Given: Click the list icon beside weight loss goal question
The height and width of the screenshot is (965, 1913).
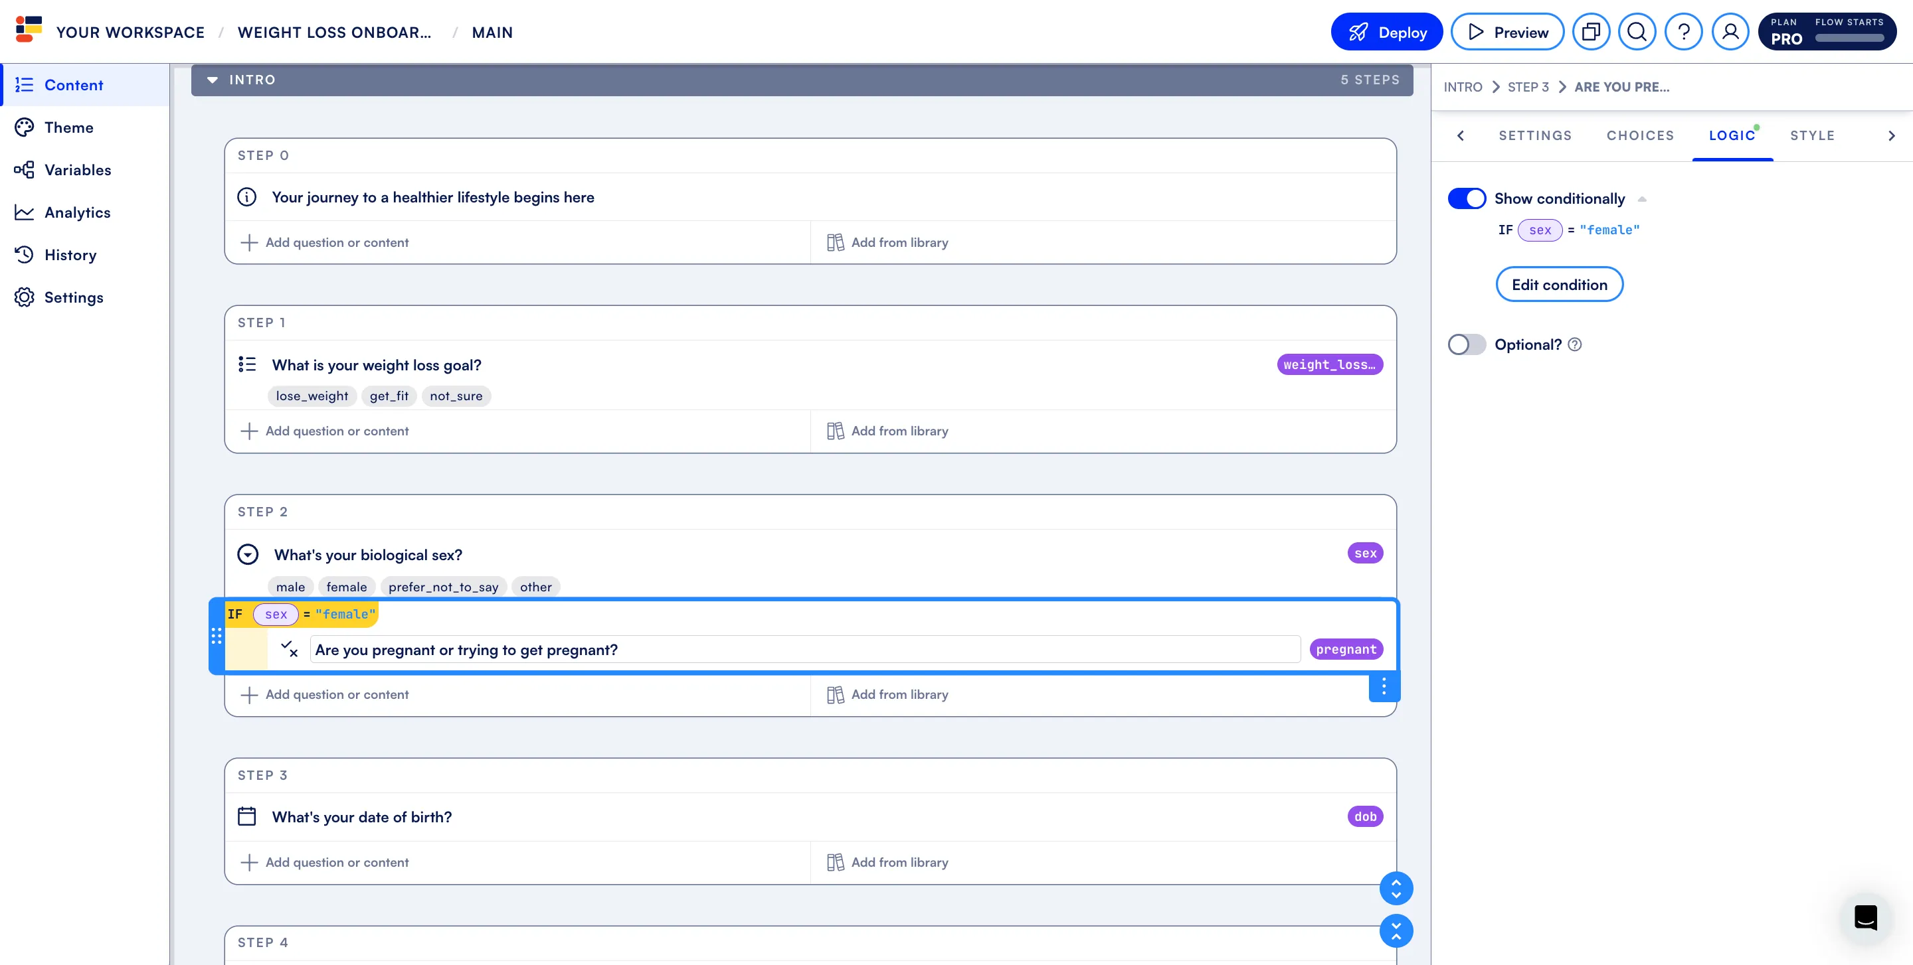Looking at the screenshot, I should (x=246, y=364).
